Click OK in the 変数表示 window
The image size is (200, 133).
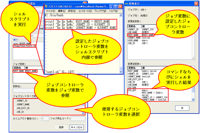pos(182,108)
